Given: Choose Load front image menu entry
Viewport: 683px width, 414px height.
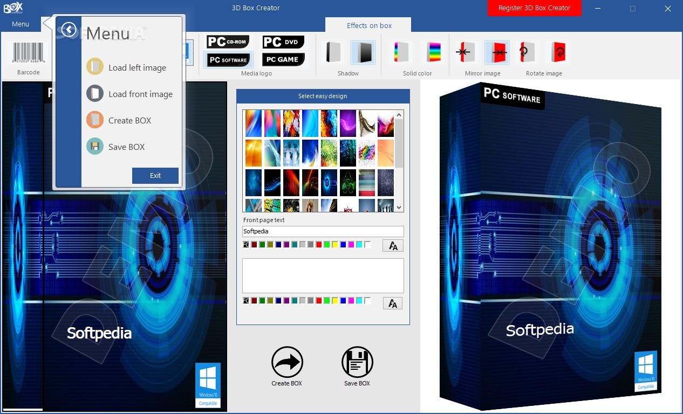Looking at the screenshot, I should pyautogui.click(x=140, y=94).
